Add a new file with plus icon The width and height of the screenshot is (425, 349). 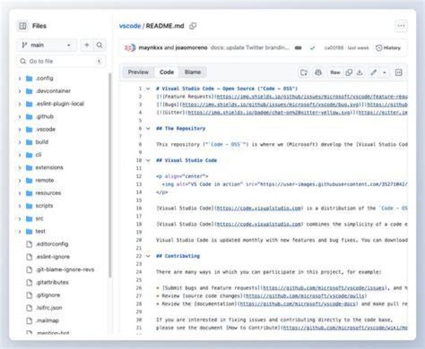pos(87,45)
